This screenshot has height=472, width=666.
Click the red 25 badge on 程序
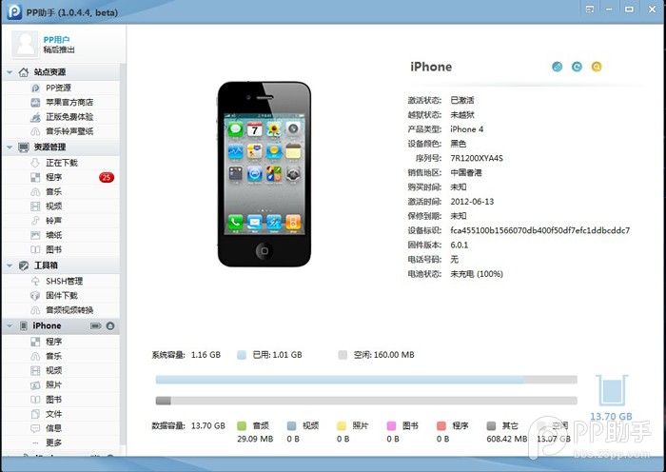107,177
